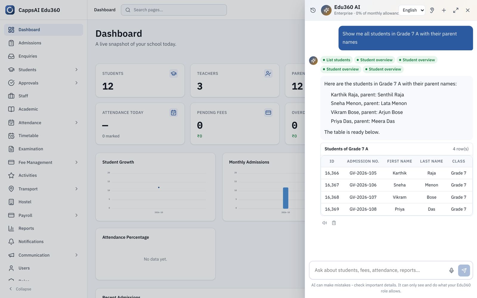The image size is (477, 298).
Task: Click the Communication megaphone icon
Action: [11, 255]
